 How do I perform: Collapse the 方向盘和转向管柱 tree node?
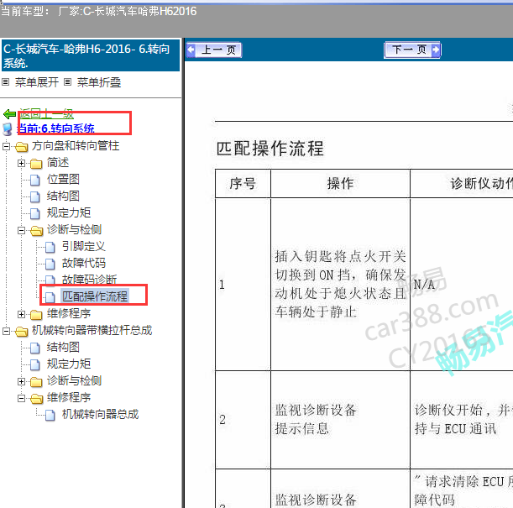(x=6, y=146)
